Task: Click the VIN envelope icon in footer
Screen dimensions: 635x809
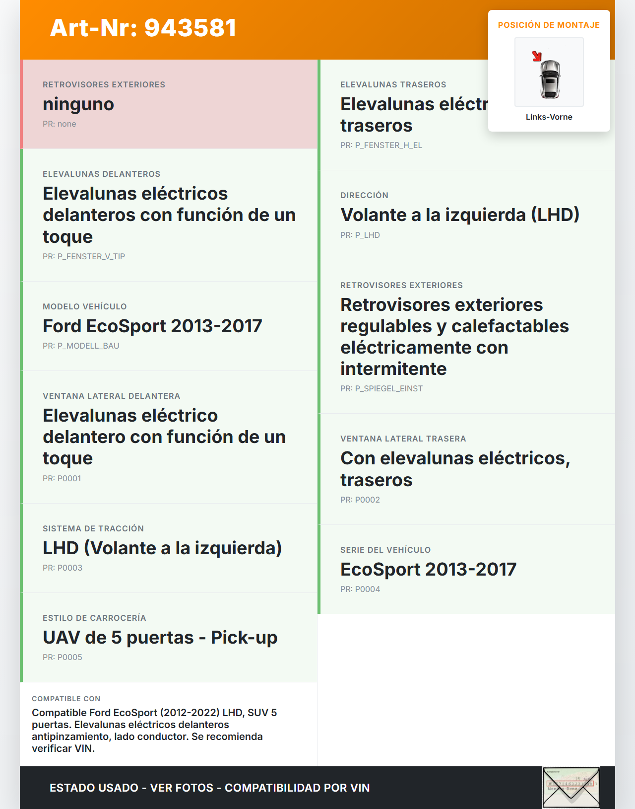Action: (571, 787)
